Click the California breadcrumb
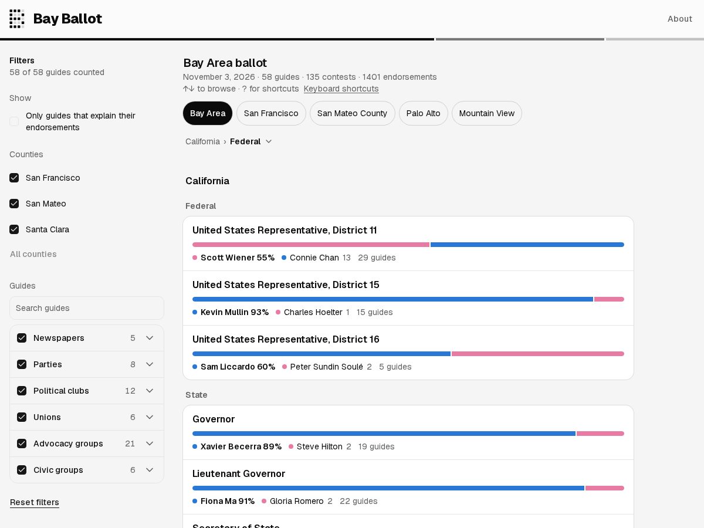The height and width of the screenshot is (528, 704). pos(202,141)
